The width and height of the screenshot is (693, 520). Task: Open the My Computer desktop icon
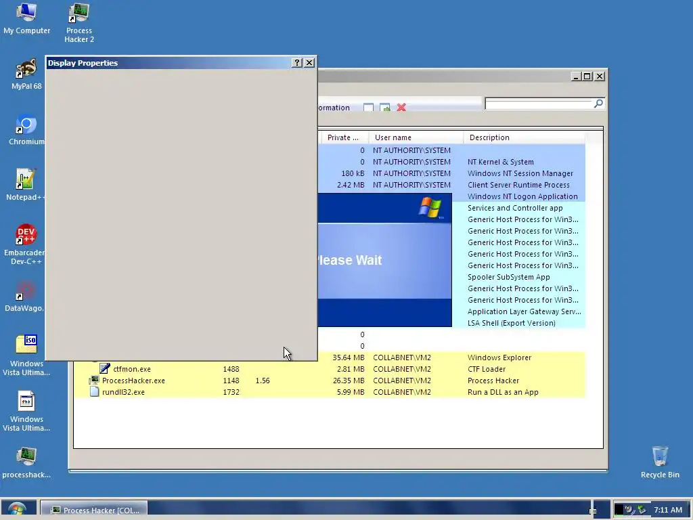click(x=26, y=19)
